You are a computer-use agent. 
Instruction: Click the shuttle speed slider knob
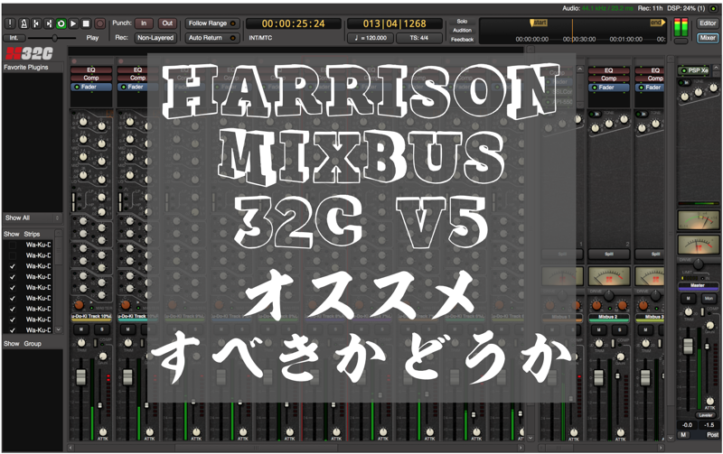point(55,38)
